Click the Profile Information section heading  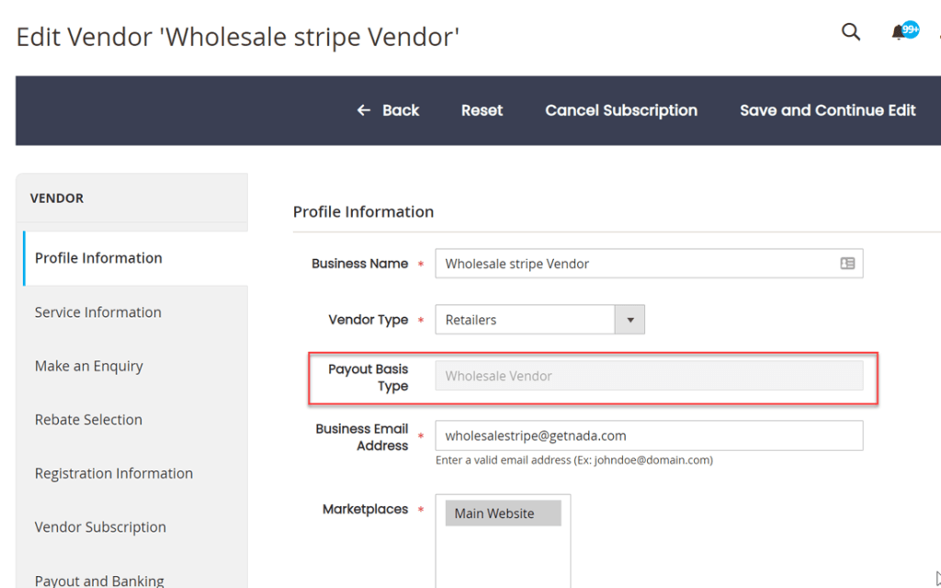[x=363, y=212]
